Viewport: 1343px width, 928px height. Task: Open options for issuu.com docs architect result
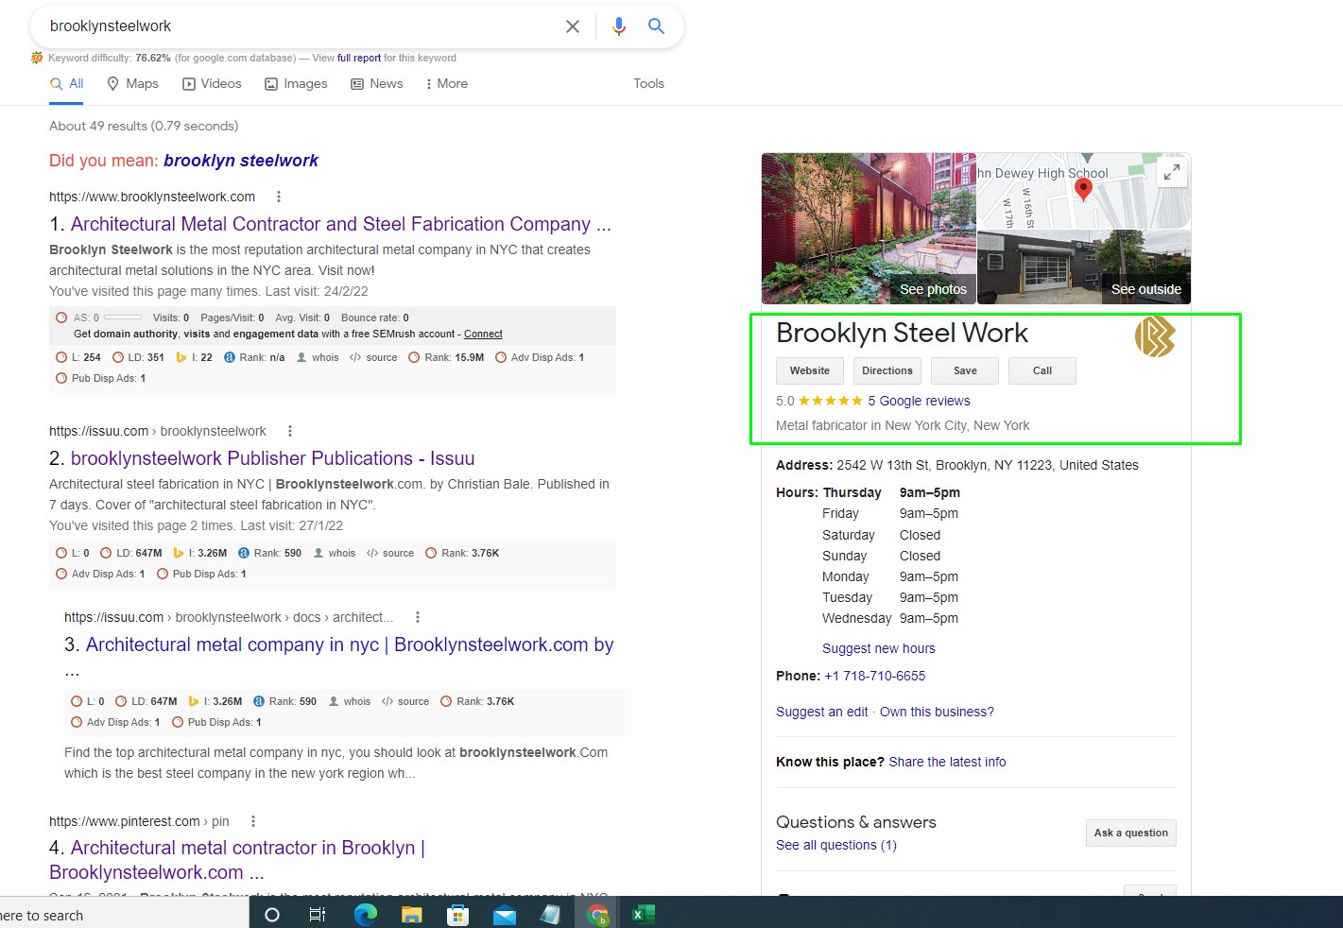(x=418, y=617)
